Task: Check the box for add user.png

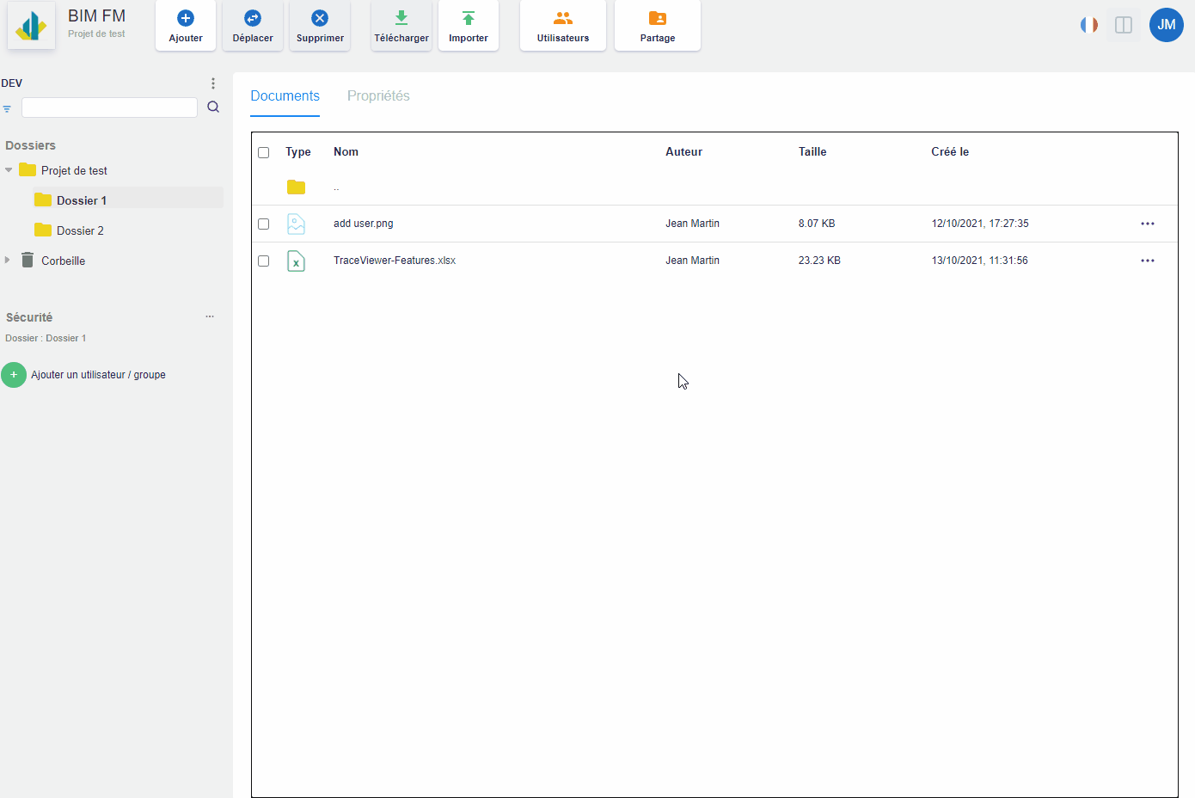Action: pos(264,224)
